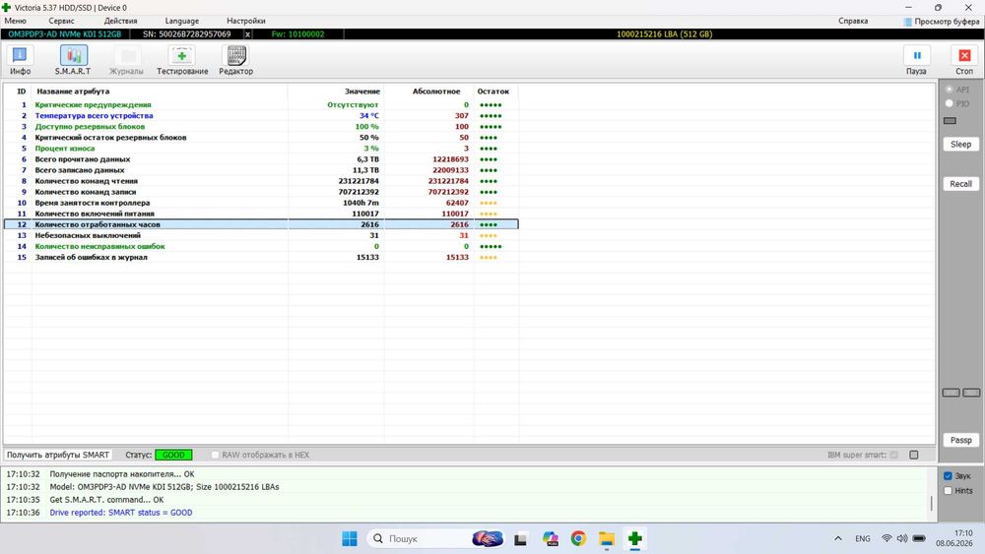Open File Explorer folder on taskbar
985x554 pixels.
[606, 538]
